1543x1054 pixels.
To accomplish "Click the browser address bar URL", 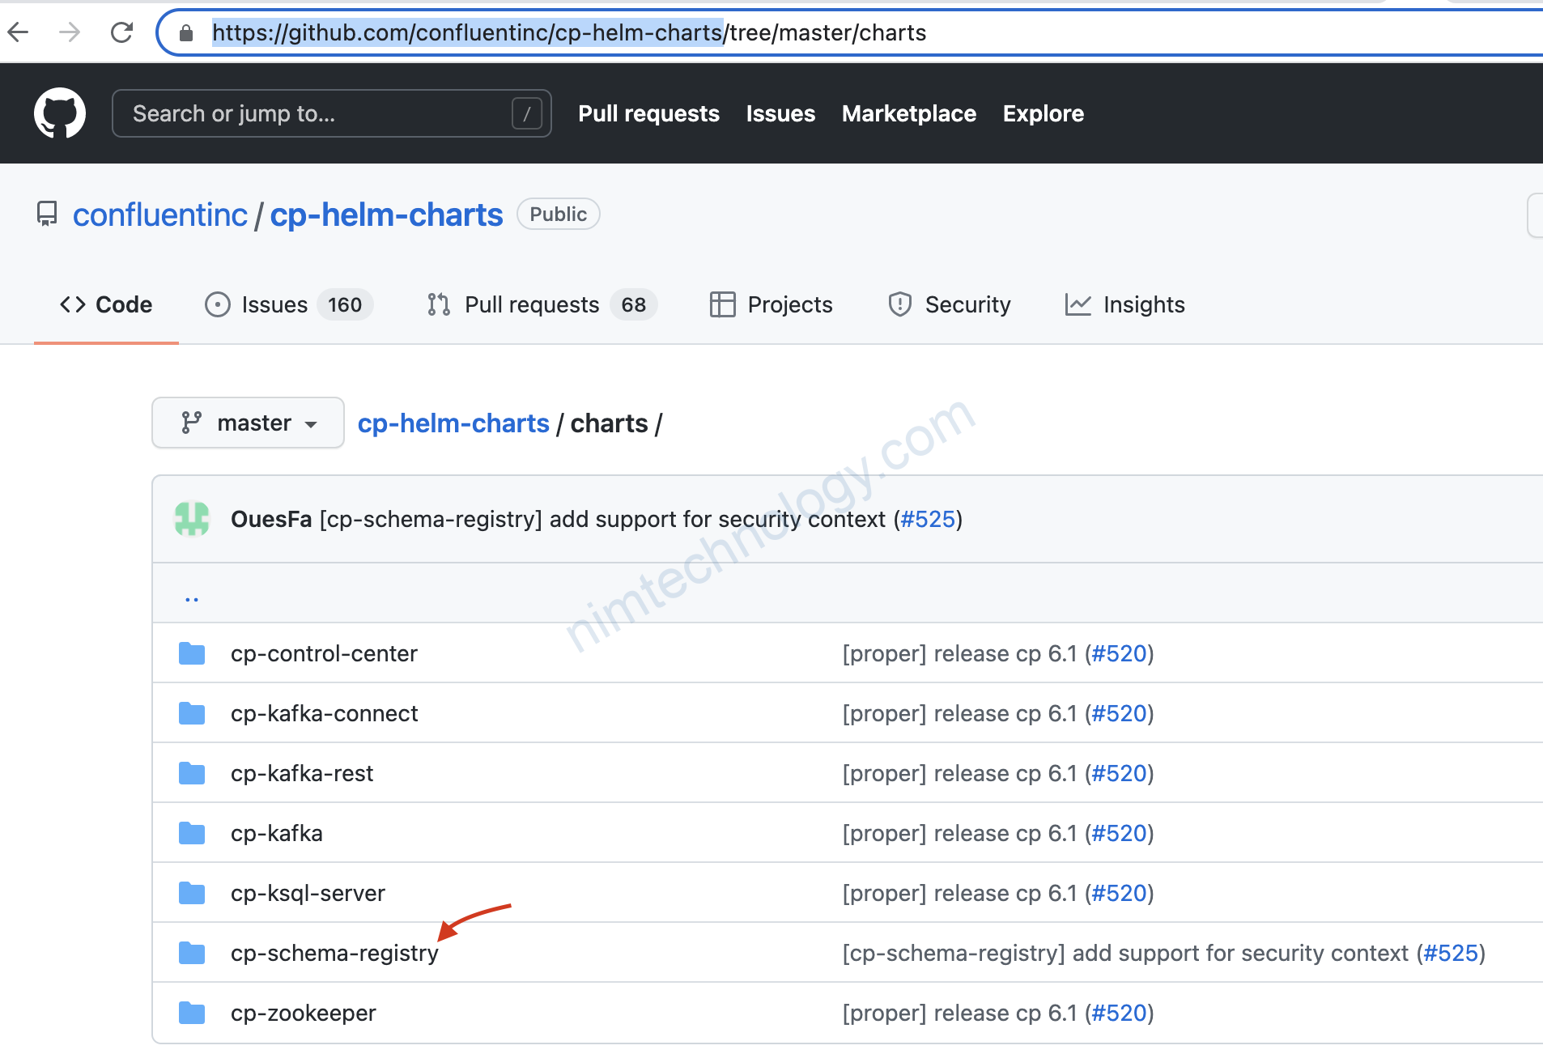I will pyautogui.click(x=569, y=32).
